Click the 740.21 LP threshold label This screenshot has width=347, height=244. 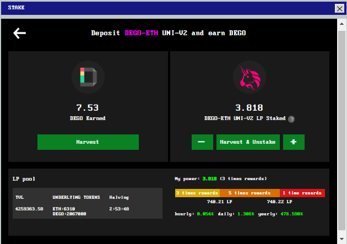coord(220,202)
